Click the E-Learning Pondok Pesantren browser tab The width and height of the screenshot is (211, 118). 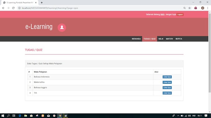coord(20,2)
